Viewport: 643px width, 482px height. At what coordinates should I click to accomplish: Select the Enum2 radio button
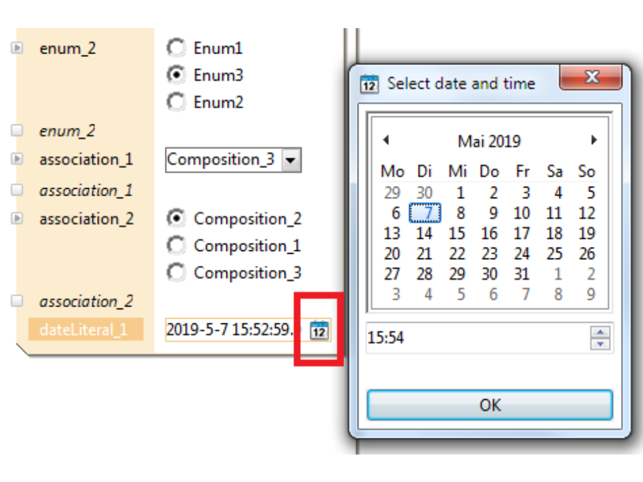[176, 102]
